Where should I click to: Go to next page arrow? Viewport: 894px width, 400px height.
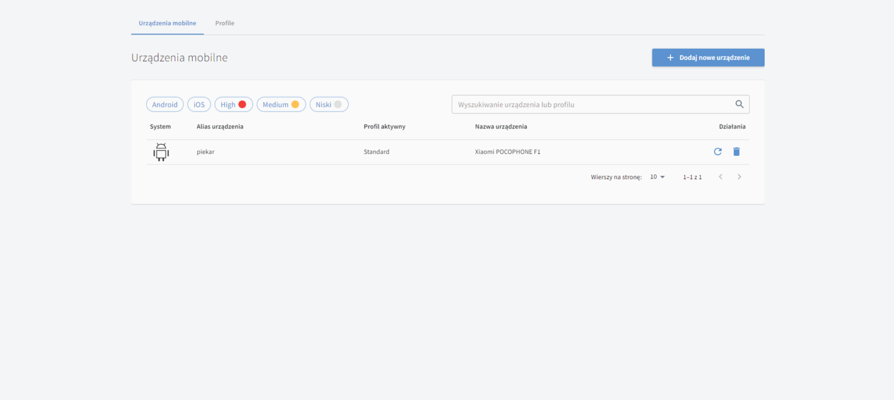tap(739, 177)
